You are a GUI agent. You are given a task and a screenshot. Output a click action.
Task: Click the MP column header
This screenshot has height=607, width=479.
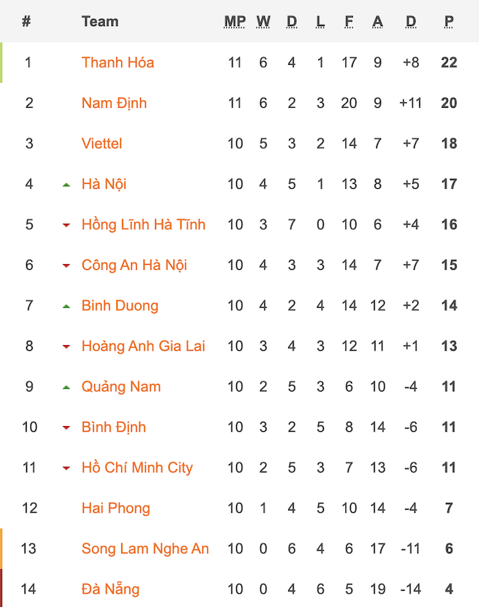tap(235, 22)
